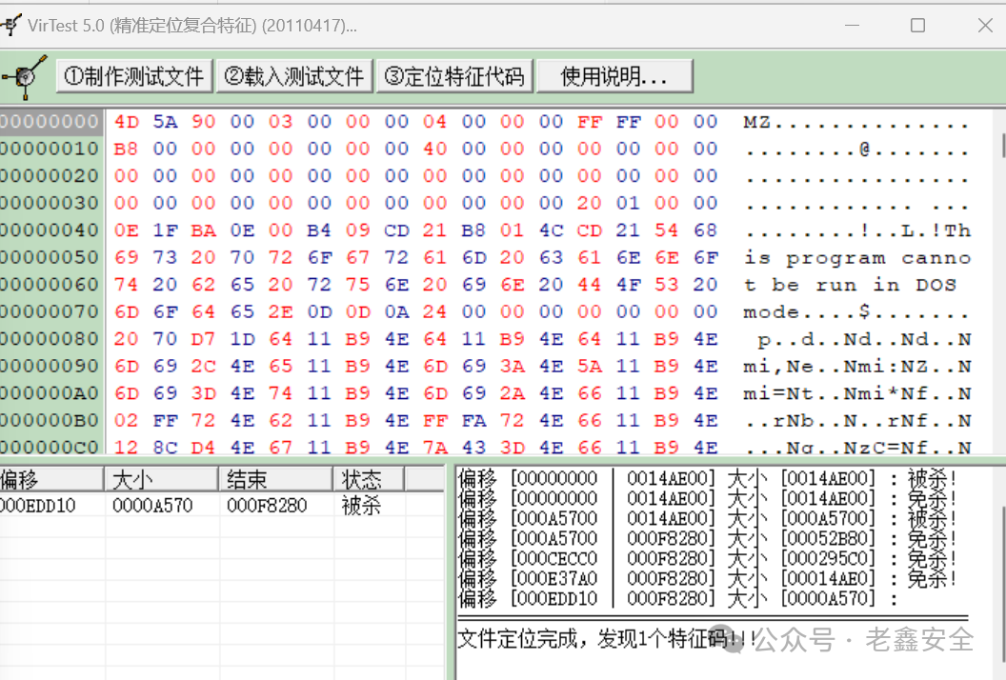Click ASCII text 'is program canno'
Viewport: 1006px width, 680px height.
(857, 258)
